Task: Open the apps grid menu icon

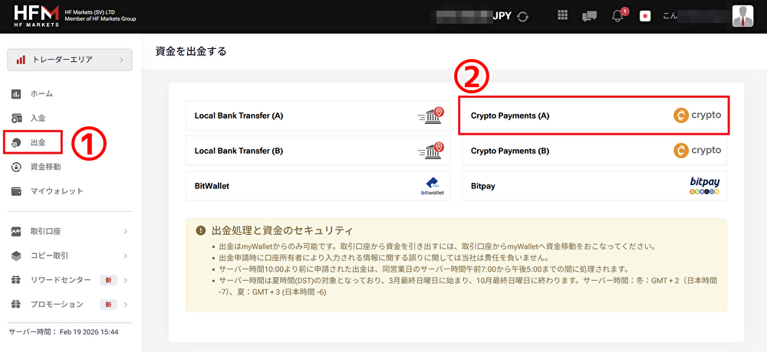Action: [x=563, y=16]
